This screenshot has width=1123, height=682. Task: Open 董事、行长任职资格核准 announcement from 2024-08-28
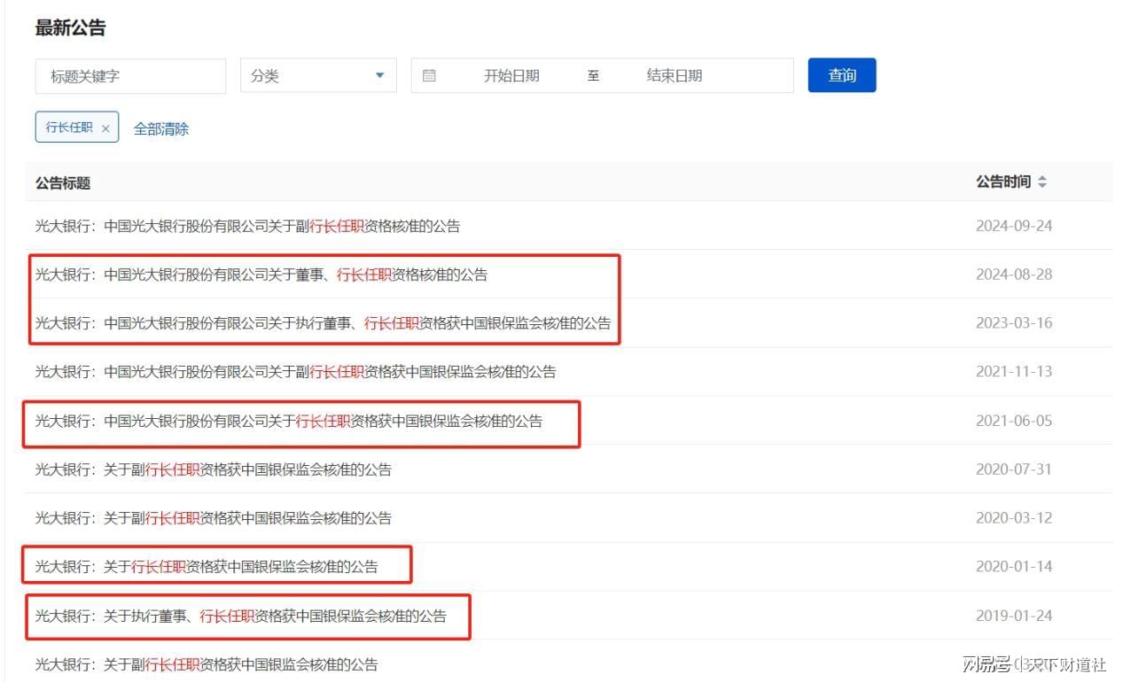[261, 275]
